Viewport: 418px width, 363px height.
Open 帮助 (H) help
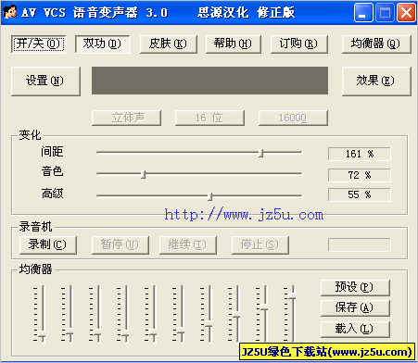(x=234, y=44)
